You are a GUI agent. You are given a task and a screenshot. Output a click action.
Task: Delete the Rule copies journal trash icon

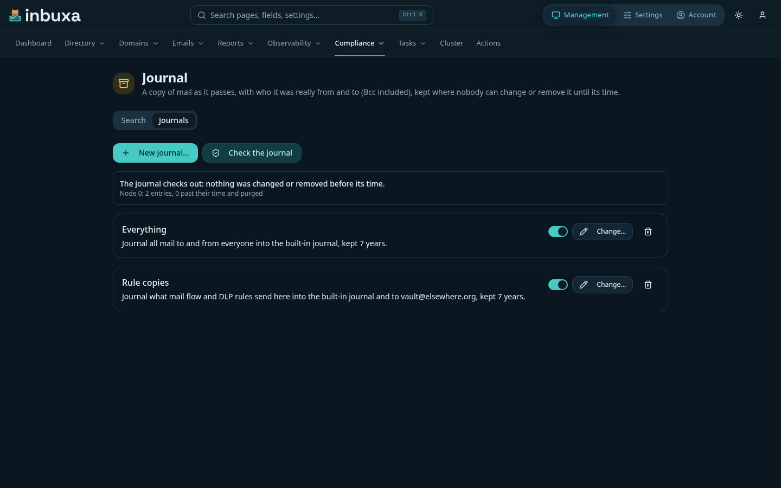click(648, 285)
